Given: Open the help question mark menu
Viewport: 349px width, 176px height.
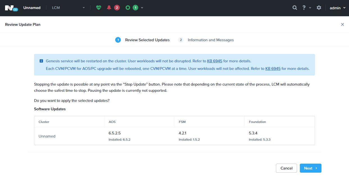Looking at the screenshot, I should (x=304, y=8).
